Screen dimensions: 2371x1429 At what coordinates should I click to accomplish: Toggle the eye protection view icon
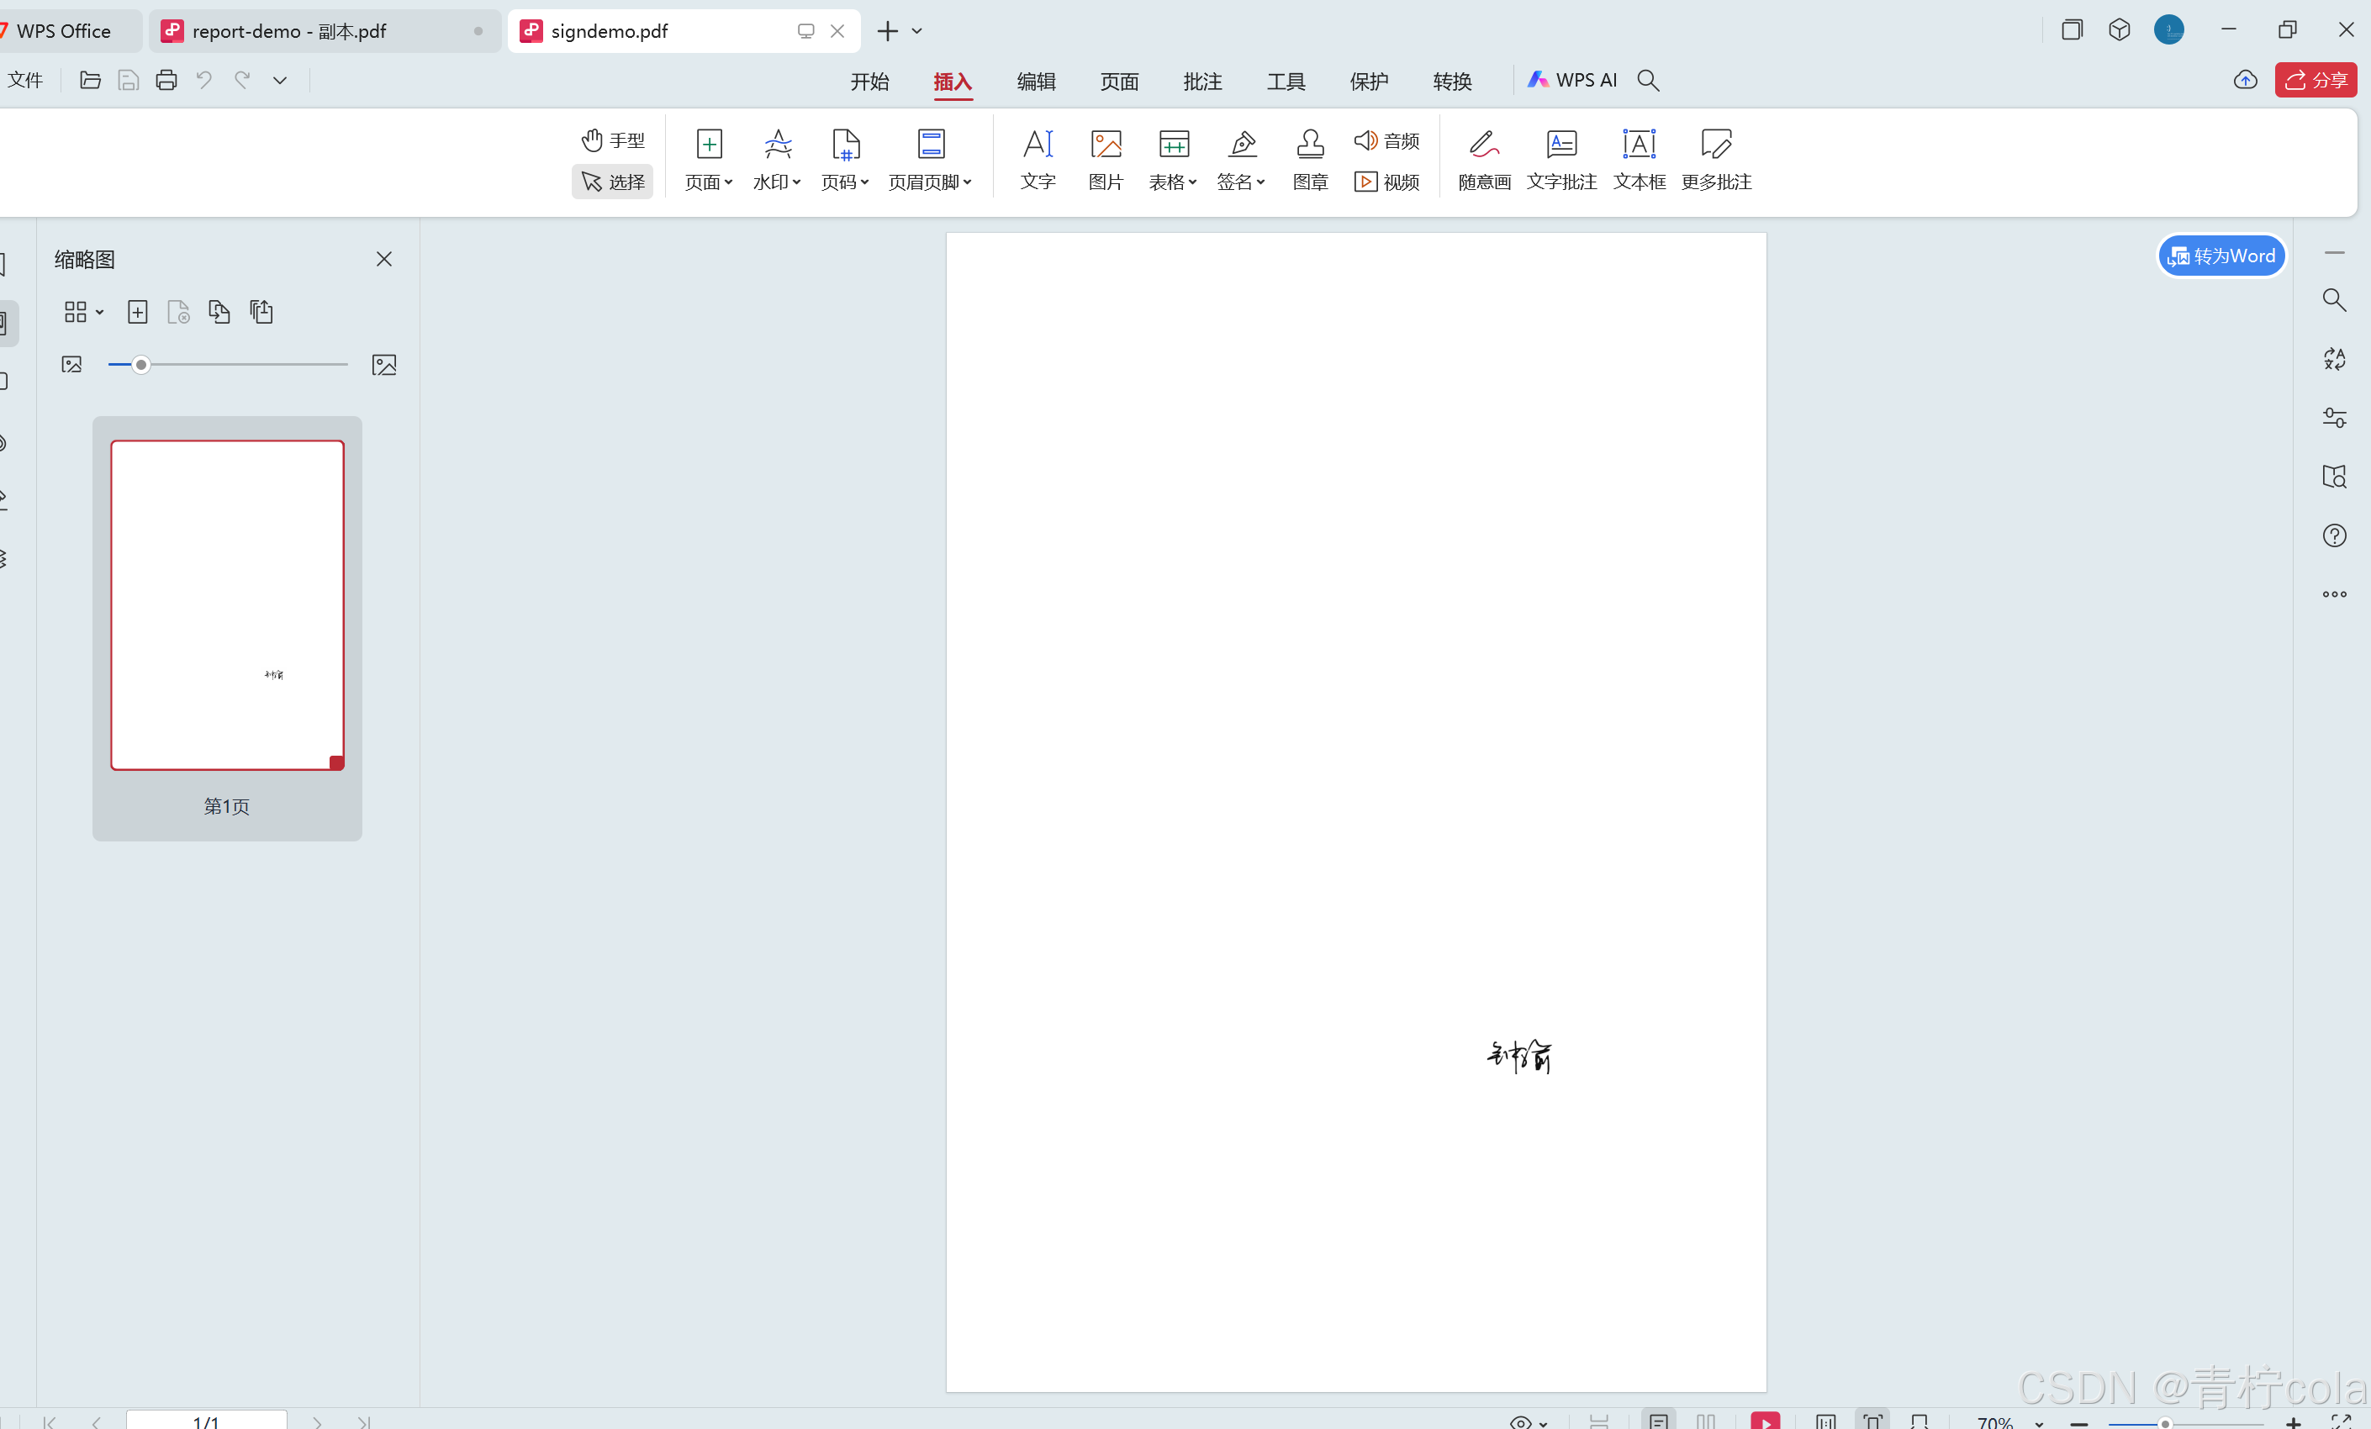(1520, 1421)
